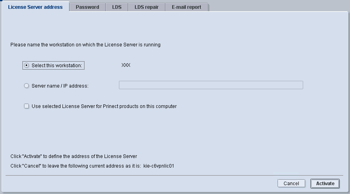The height and width of the screenshot is (194, 350).
Task: Click the 'Please name the workstation' instruction text
Action: (x=85, y=45)
